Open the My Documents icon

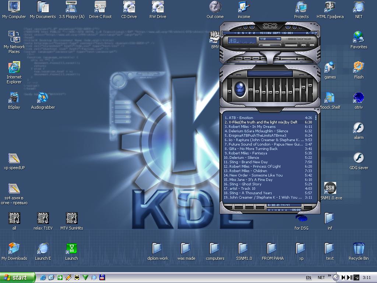coord(43,10)
